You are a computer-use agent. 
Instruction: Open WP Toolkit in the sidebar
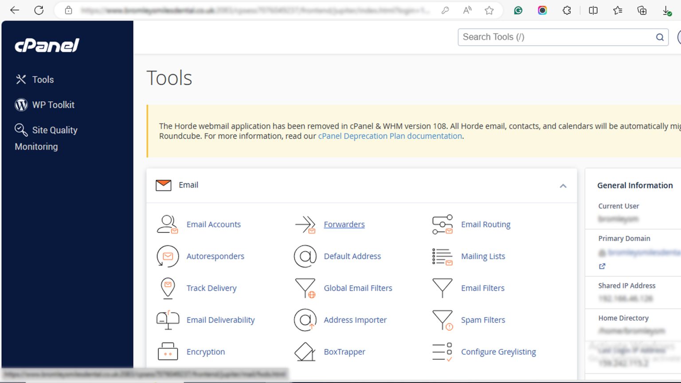pyautogui.click(x=53, y=105)
